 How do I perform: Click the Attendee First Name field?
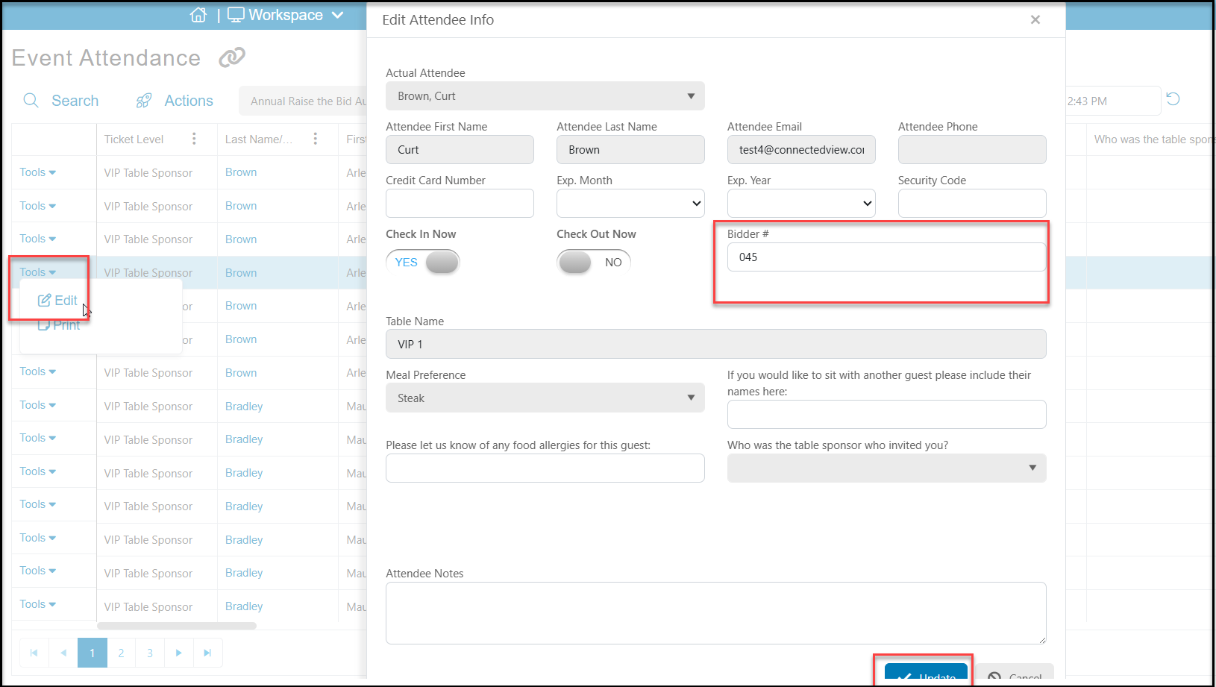(x=460, y=150)
